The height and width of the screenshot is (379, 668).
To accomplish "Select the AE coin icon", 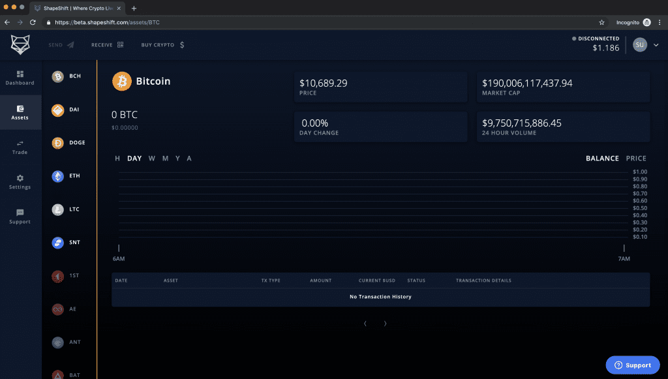I will (x=57, y=310).
